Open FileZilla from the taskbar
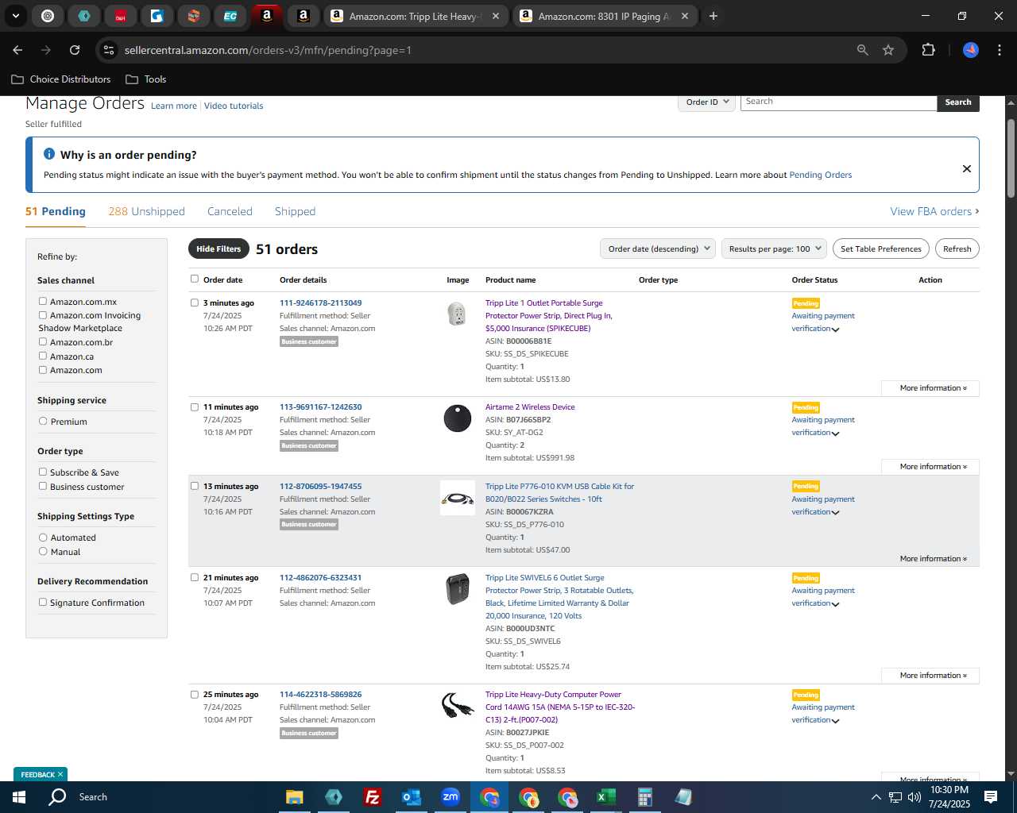 [x=372, y=797]
